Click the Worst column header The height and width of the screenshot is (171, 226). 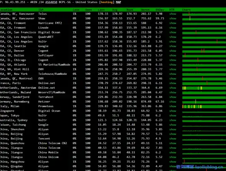pyautogui.click(x=145, y=10)
